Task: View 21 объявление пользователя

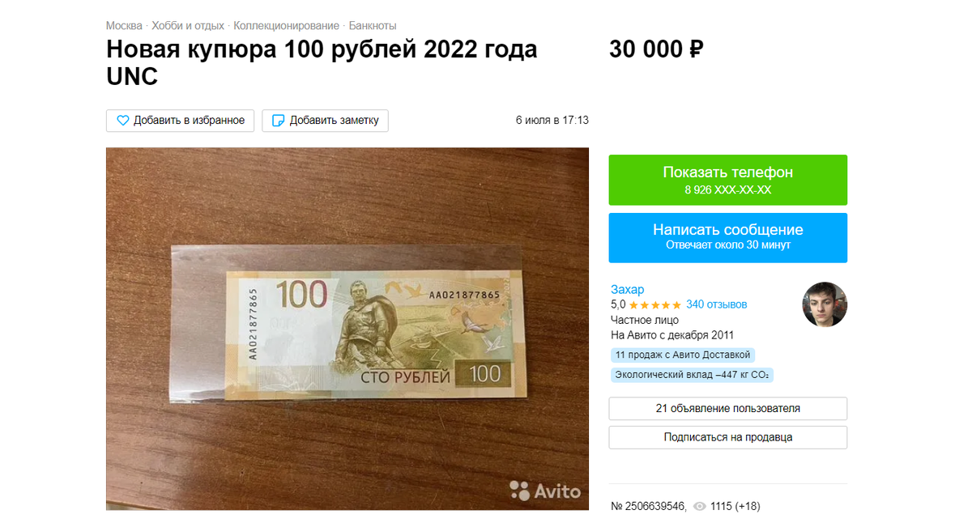Action: click(728, 409)
